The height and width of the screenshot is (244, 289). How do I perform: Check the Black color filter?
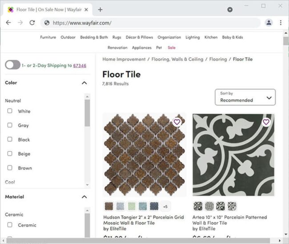10,139
